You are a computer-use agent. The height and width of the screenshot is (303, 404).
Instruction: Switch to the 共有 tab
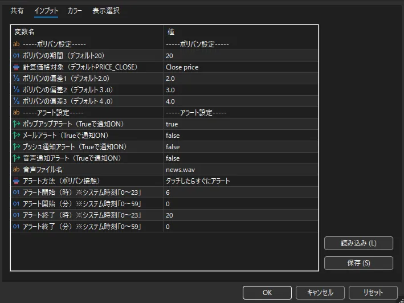17,11
